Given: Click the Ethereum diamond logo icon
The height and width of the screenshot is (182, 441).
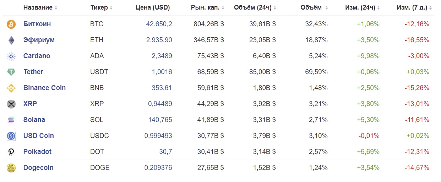Looking at the screenshot, I should (11, 40).
